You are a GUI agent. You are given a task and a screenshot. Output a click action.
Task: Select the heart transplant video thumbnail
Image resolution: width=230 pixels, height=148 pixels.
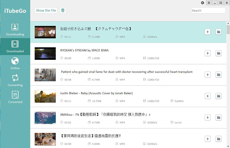point(45,75)
